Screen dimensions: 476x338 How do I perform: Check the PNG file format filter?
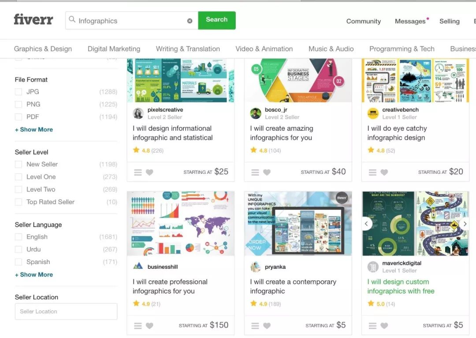(x=19, y=104)
